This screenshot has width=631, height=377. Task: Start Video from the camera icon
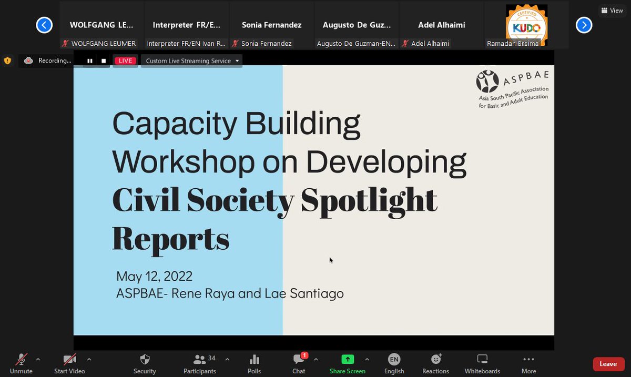click(69, 363)
